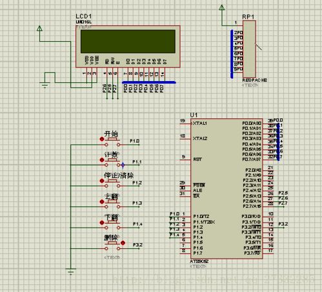The width and height of the screenshot is (322, 292).
Task: Select the RP1 resistor pack component
Action: [x=249, y=49]
